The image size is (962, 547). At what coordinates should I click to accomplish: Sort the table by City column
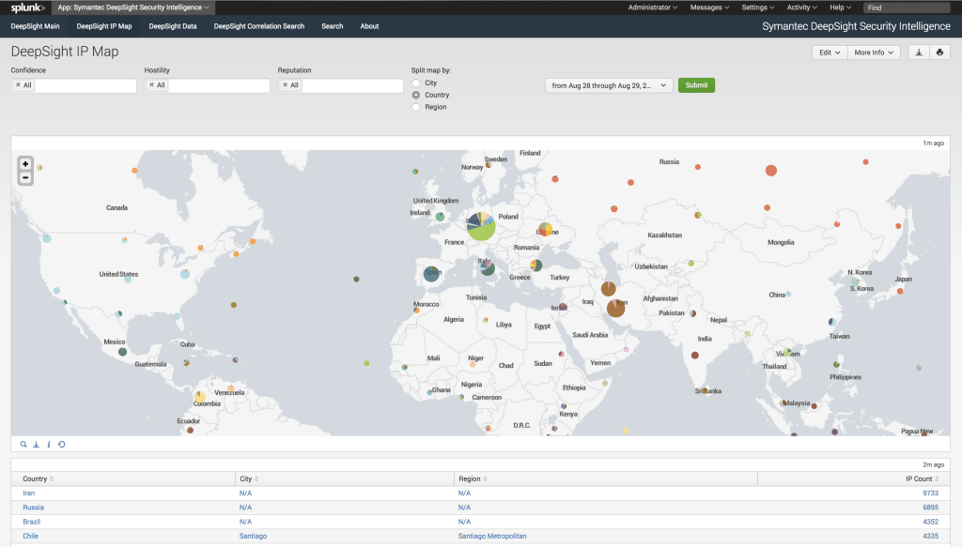(249, 479)
